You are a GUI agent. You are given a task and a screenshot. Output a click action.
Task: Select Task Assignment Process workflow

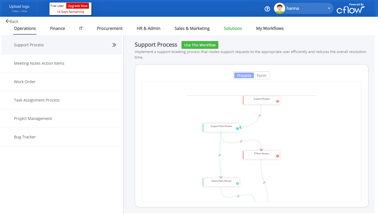[x=61, y=100]
